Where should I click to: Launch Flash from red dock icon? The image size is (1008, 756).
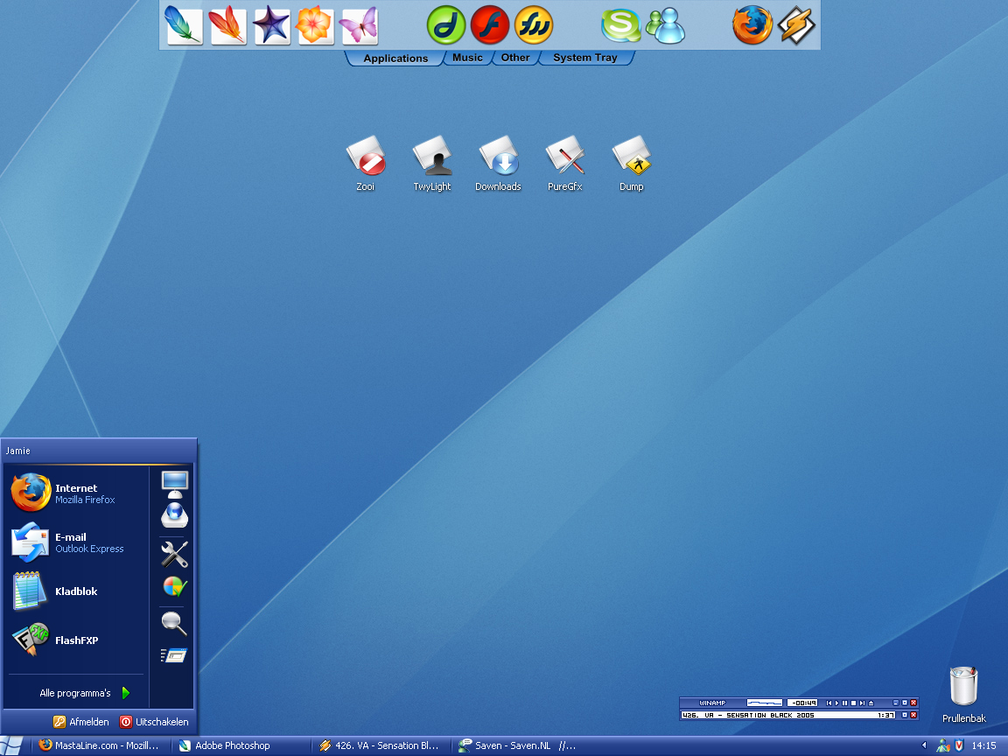click(490, 25)
